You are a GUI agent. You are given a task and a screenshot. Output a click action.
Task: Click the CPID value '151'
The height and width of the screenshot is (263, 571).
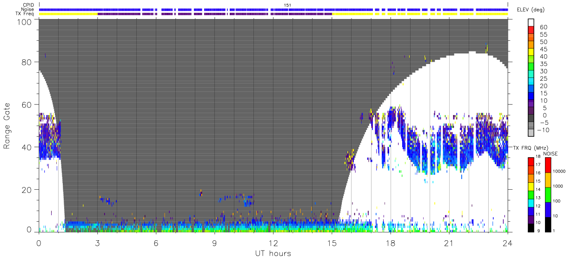(x=287, y=5)
